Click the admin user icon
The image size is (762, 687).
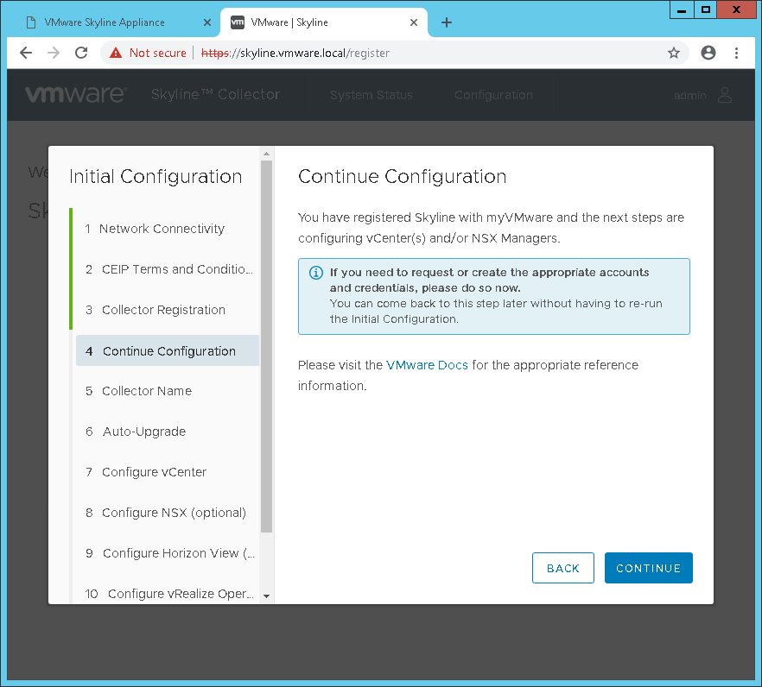point(725,95)
